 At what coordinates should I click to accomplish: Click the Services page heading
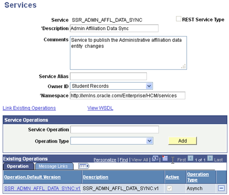[x=20, y=5]
